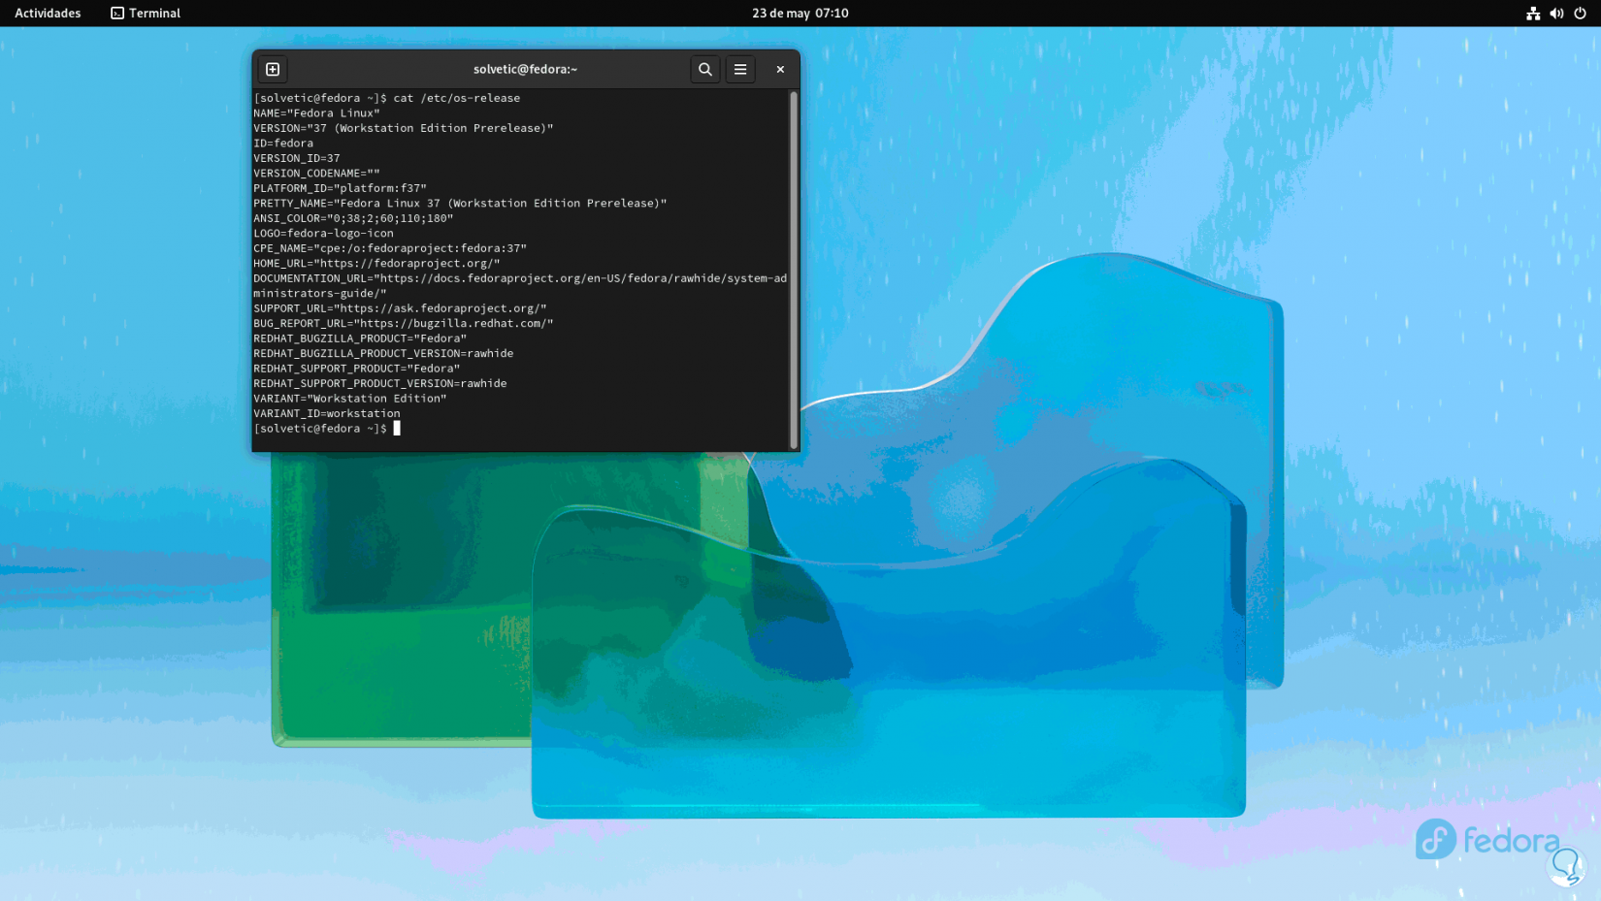Click the cat /etc/os-release command line
This screenshot has width=1601, height=901.
387,98
